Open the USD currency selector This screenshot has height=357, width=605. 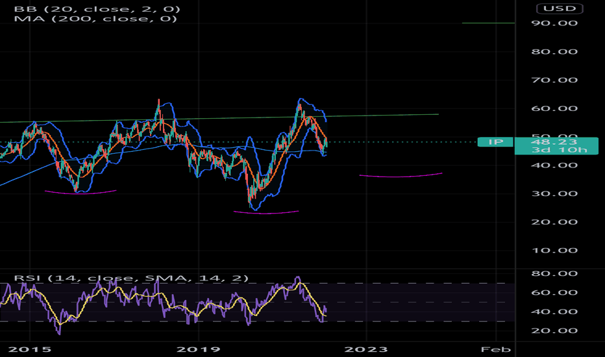[560, 8]
